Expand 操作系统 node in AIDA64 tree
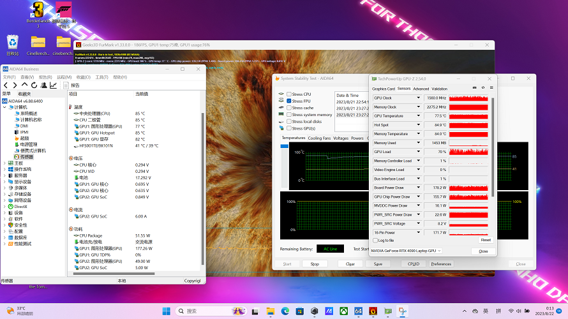 coord(4,170)
